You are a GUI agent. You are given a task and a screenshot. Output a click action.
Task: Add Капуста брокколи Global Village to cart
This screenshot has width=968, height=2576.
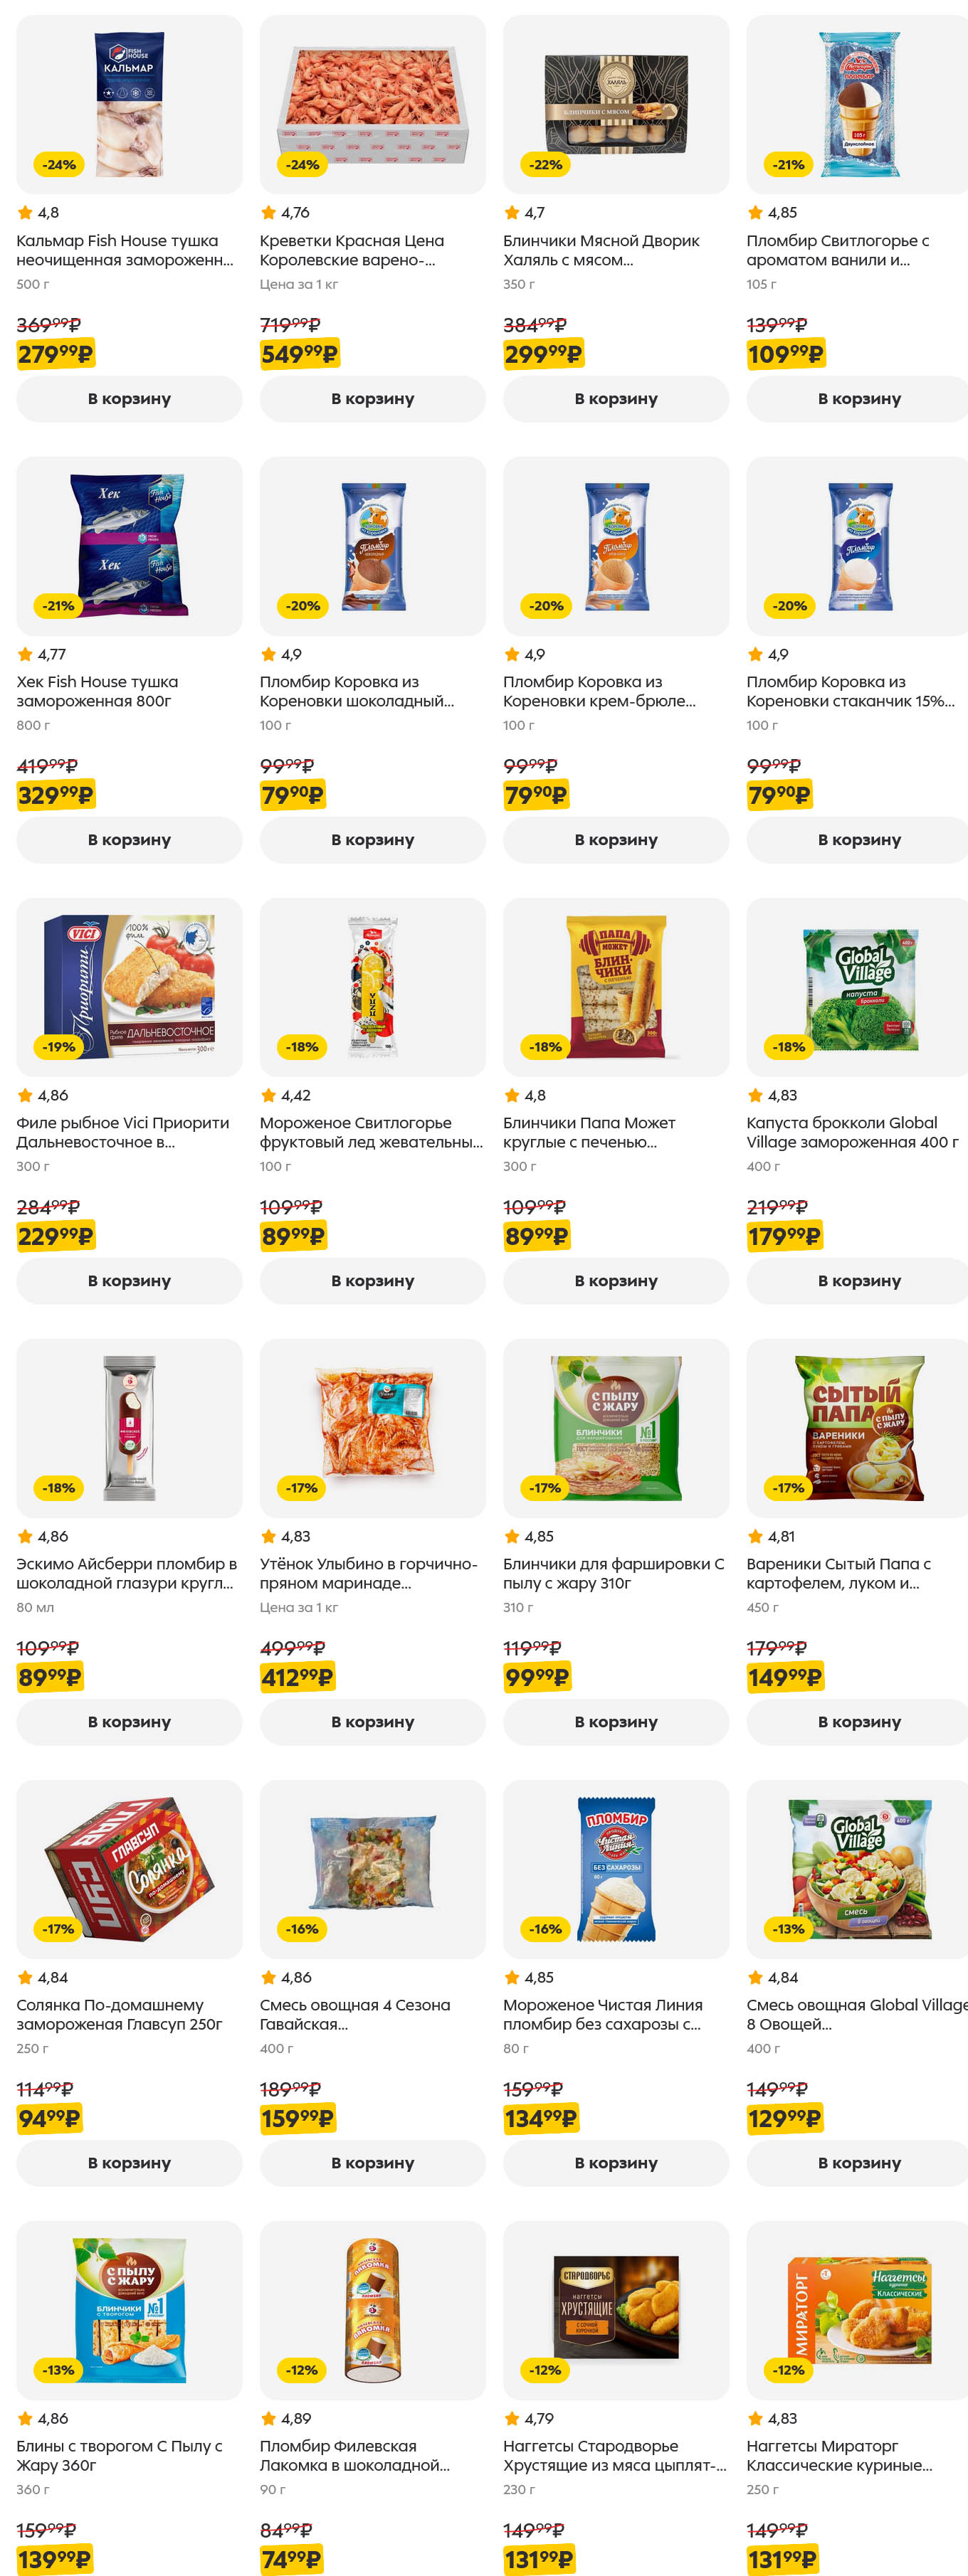[858, 1281]
